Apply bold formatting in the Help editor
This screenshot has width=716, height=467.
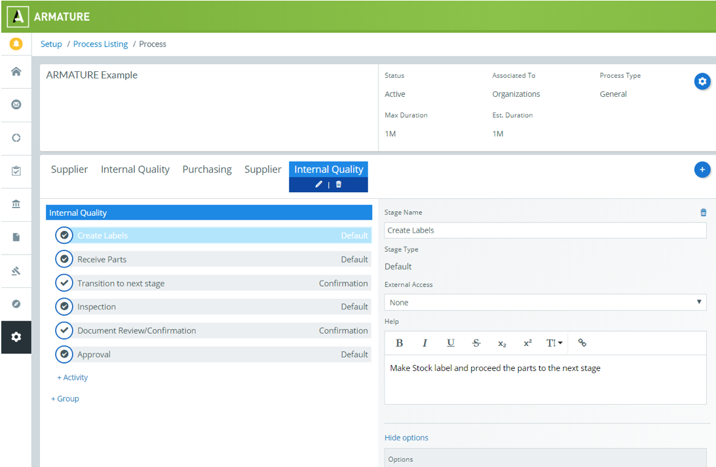coord(399,343)
